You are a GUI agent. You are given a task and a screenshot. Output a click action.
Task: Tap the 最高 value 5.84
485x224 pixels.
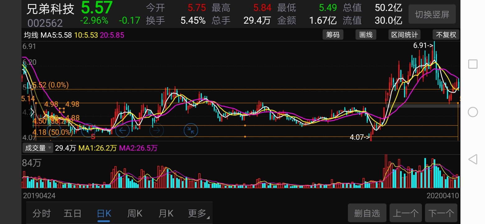[x=262, y=8]
